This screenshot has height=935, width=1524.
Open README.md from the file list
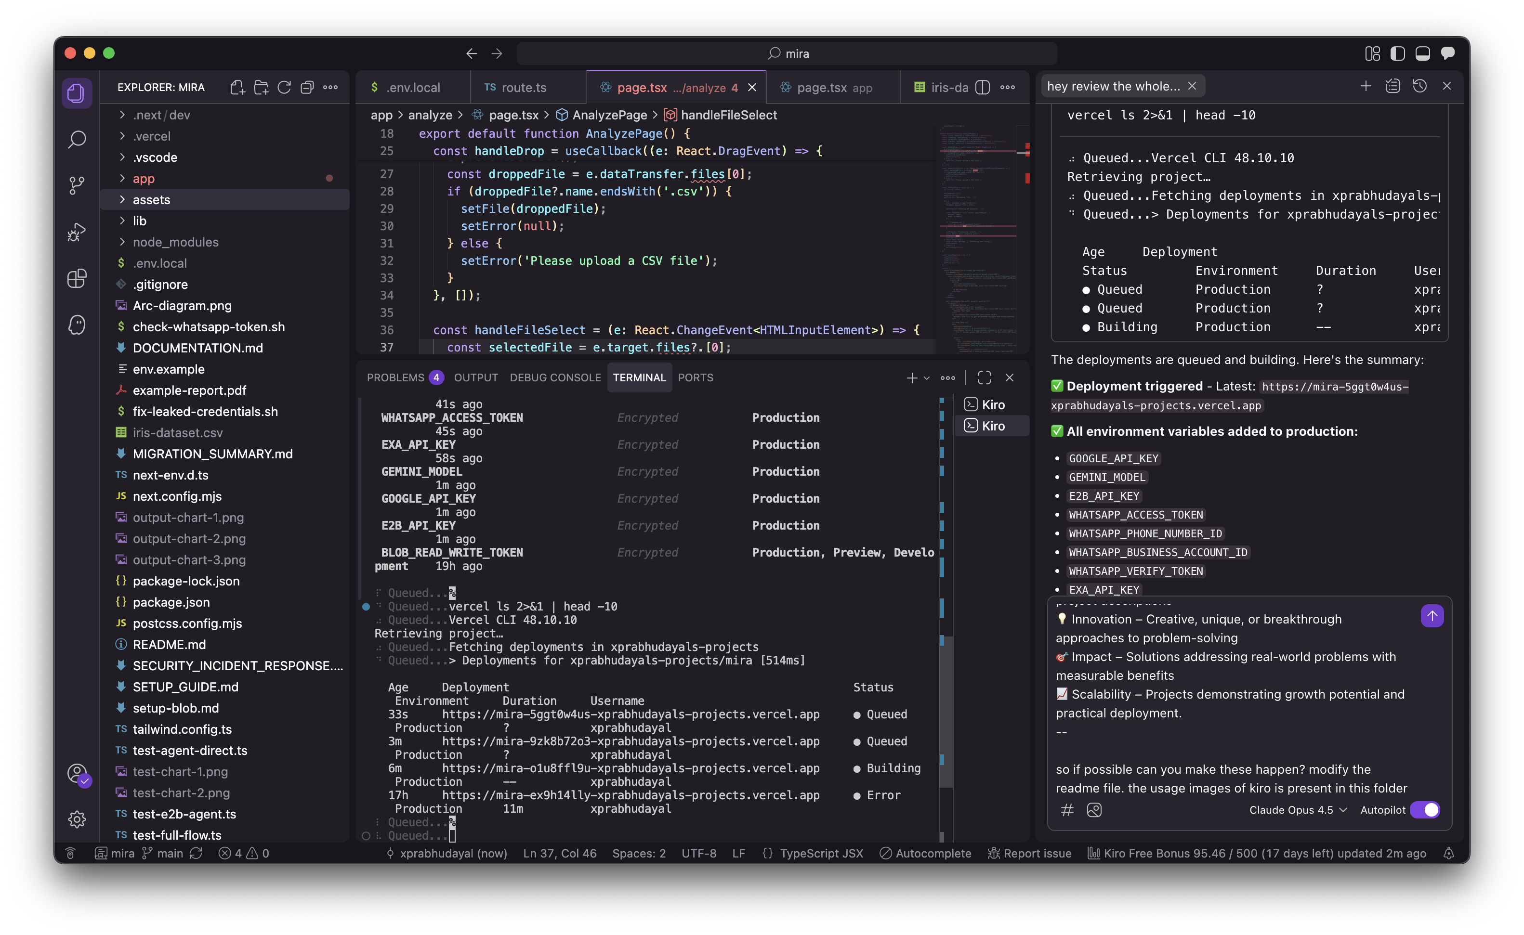point(169,644)
